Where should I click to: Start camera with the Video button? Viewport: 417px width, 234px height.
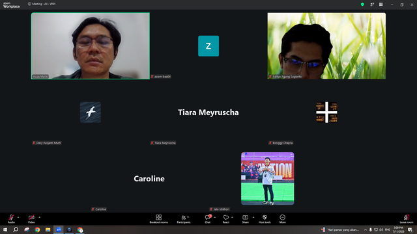[31, 219]
